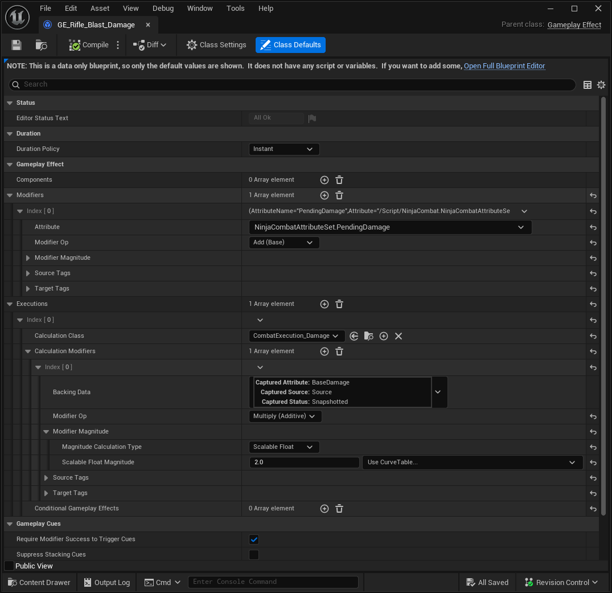This screenshot has height=593, width=612.
Task: Open the Duration Policy dropdown
Action: pos(284,149)
